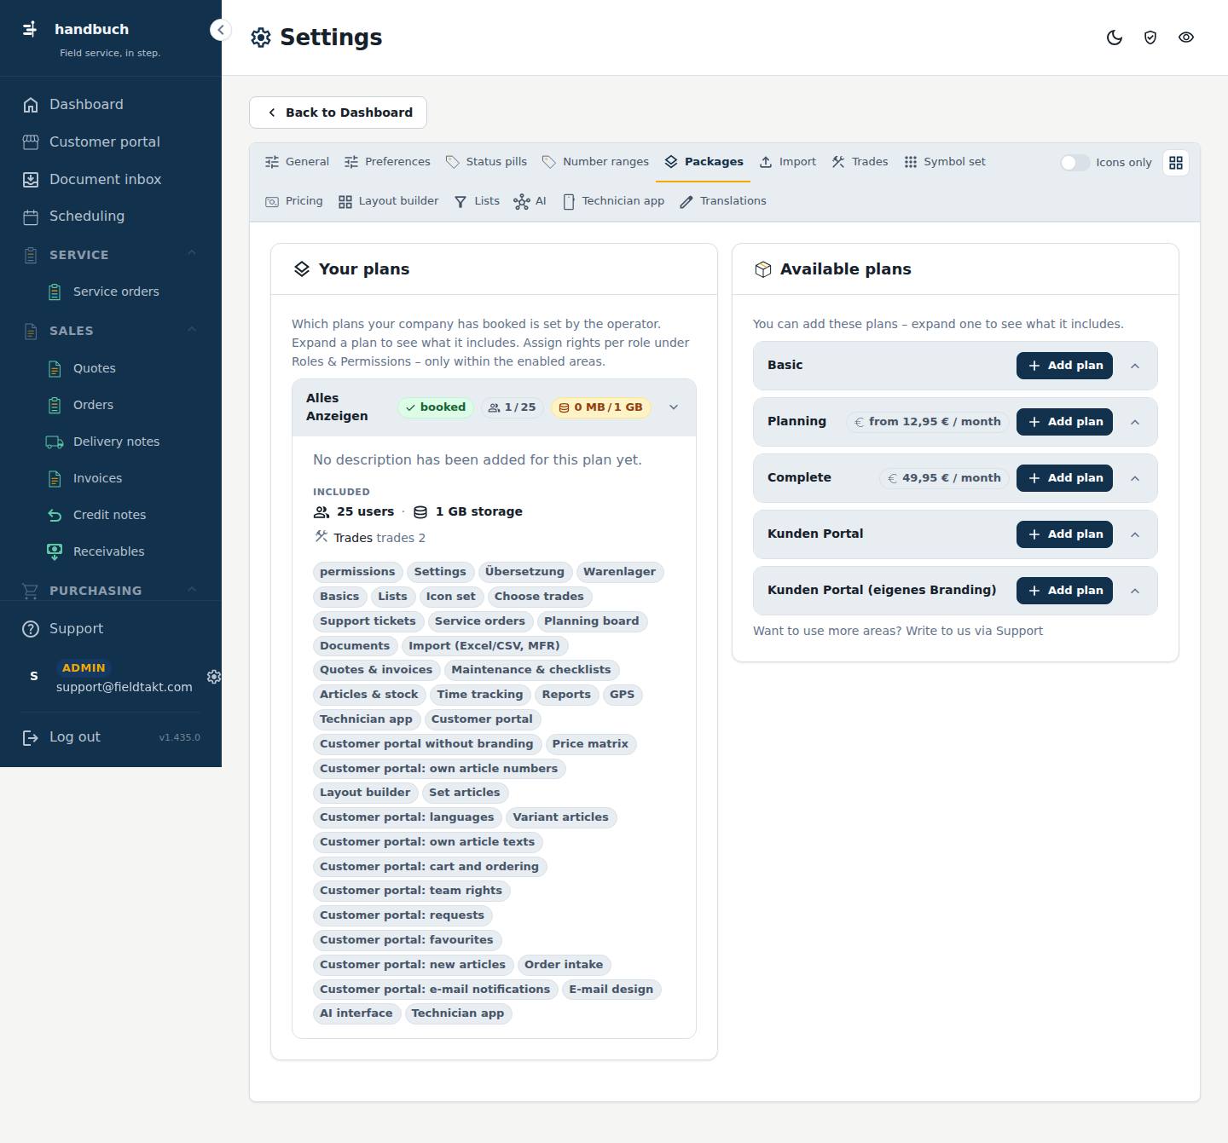The height and width of the screenshot is (1143, 1228).
Task: Expand Kunden Portal (eigenes Branding) plan details
Action: click(1135, 591)
